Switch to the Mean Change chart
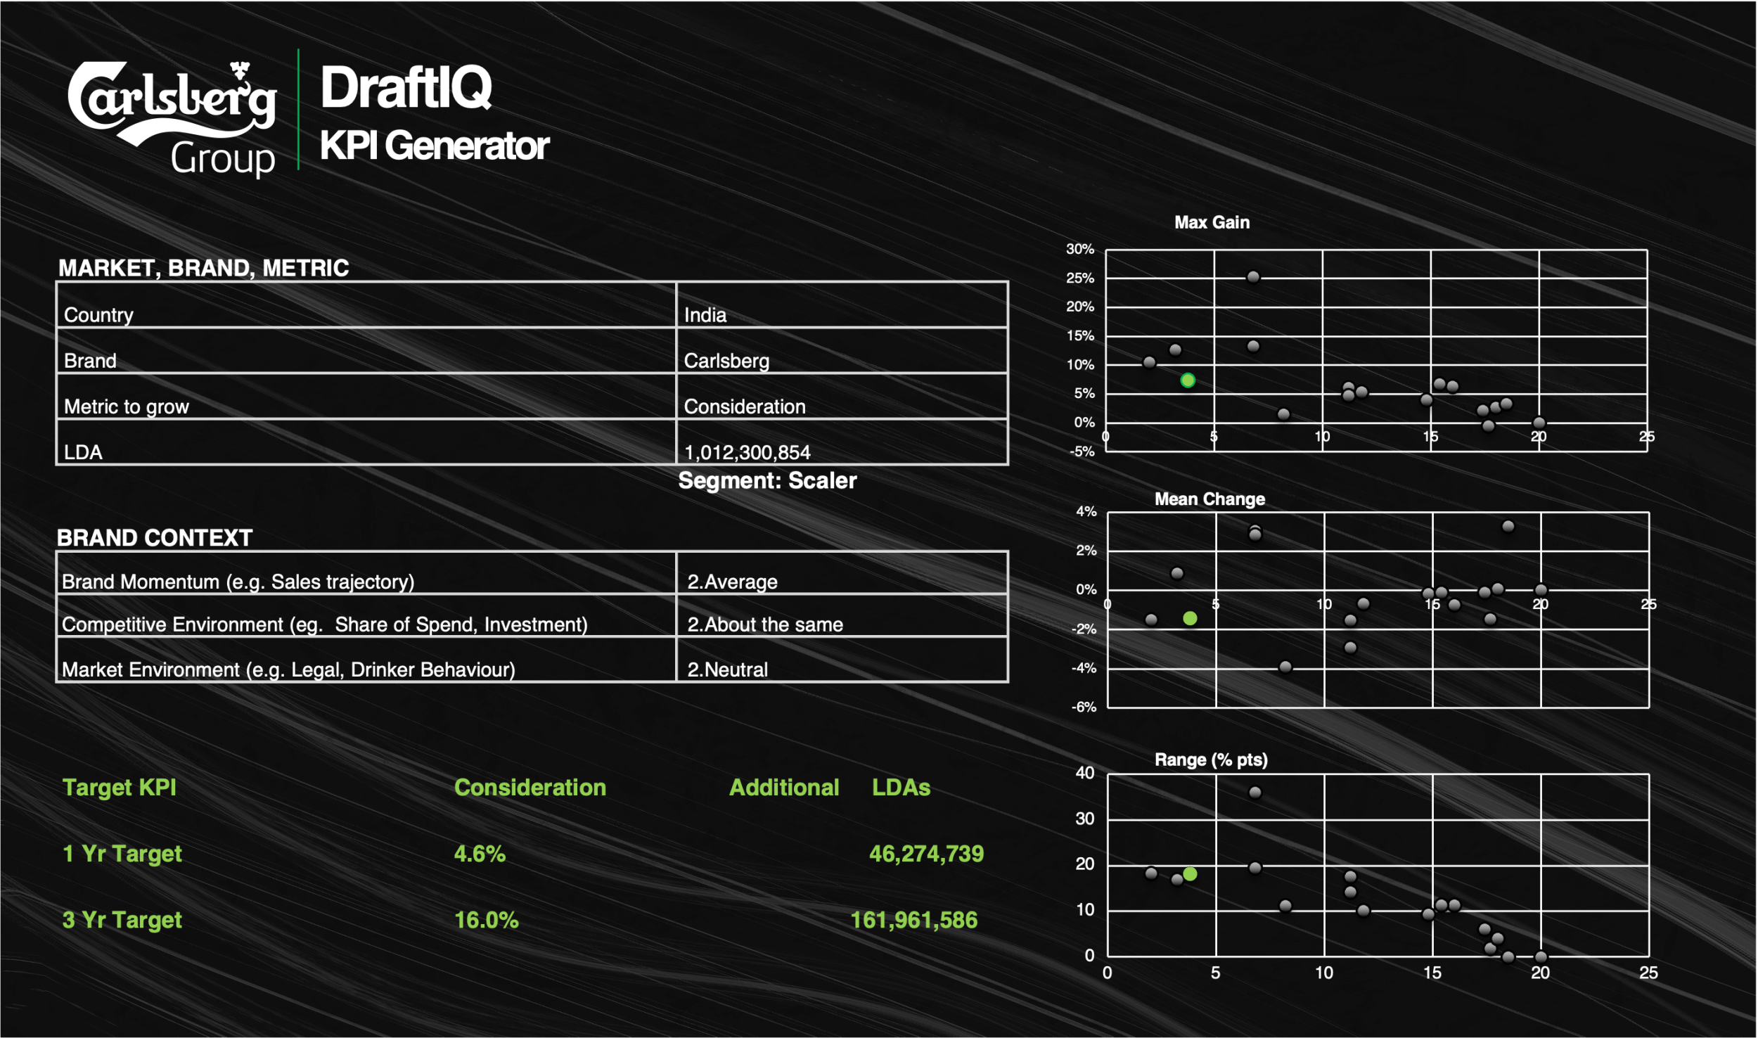Image resolution: width=1758 pixels, height=1038 pixels. pyautogui.click(x=1210, y=499)
